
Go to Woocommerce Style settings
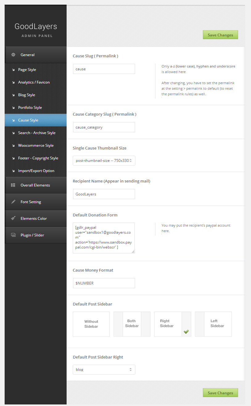click(x=36, y=146)
